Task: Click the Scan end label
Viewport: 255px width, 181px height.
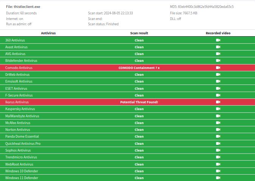Action: click(95, 19)
